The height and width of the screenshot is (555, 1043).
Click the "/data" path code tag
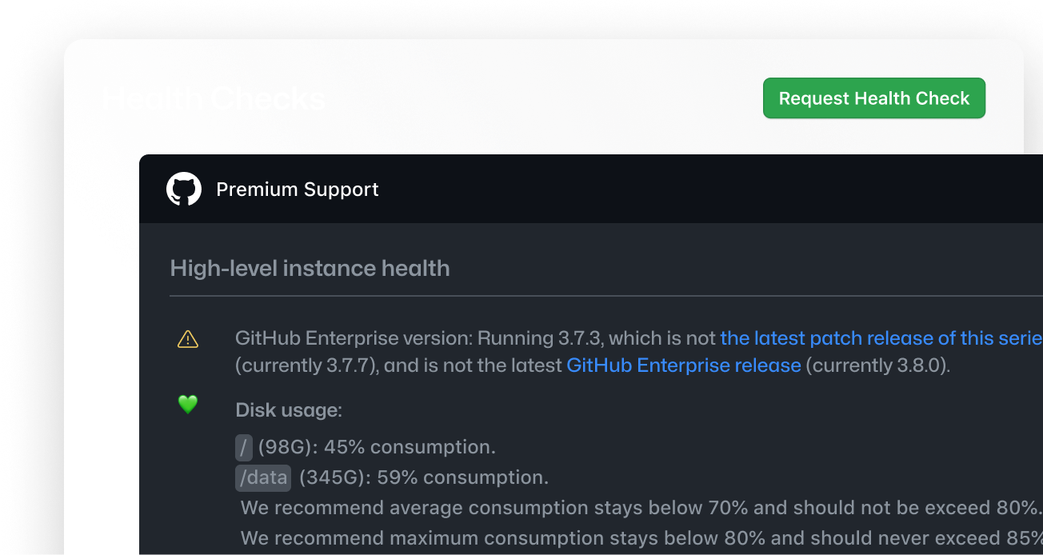click(263, 478)
